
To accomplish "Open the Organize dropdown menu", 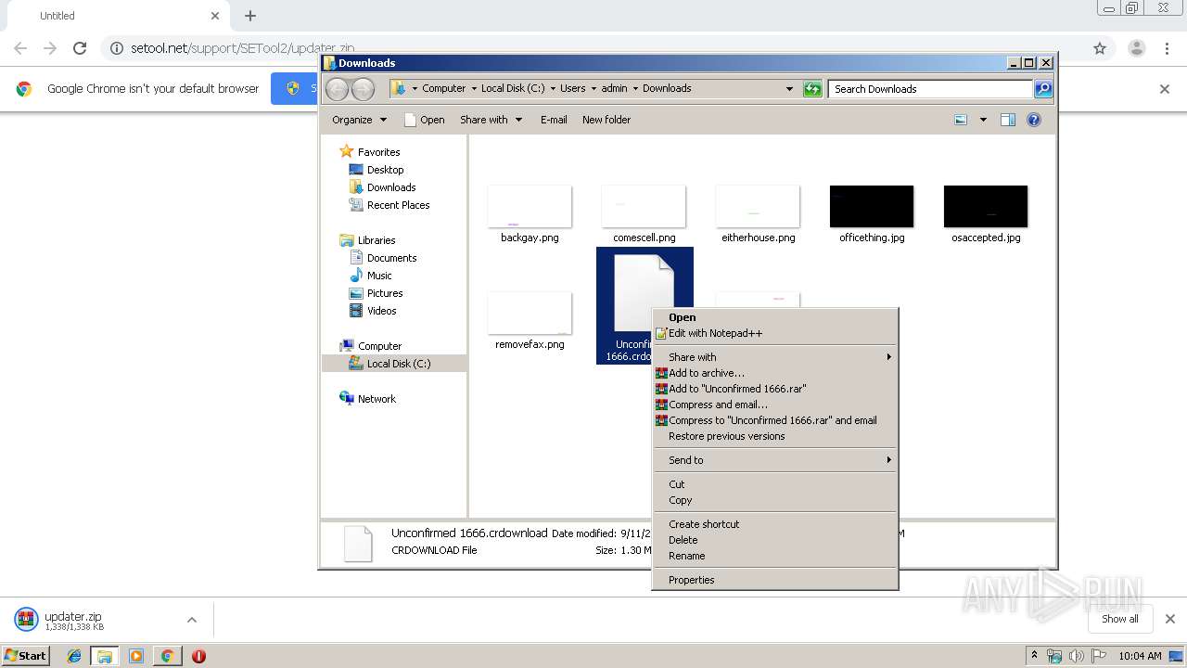I will (359, 120).
